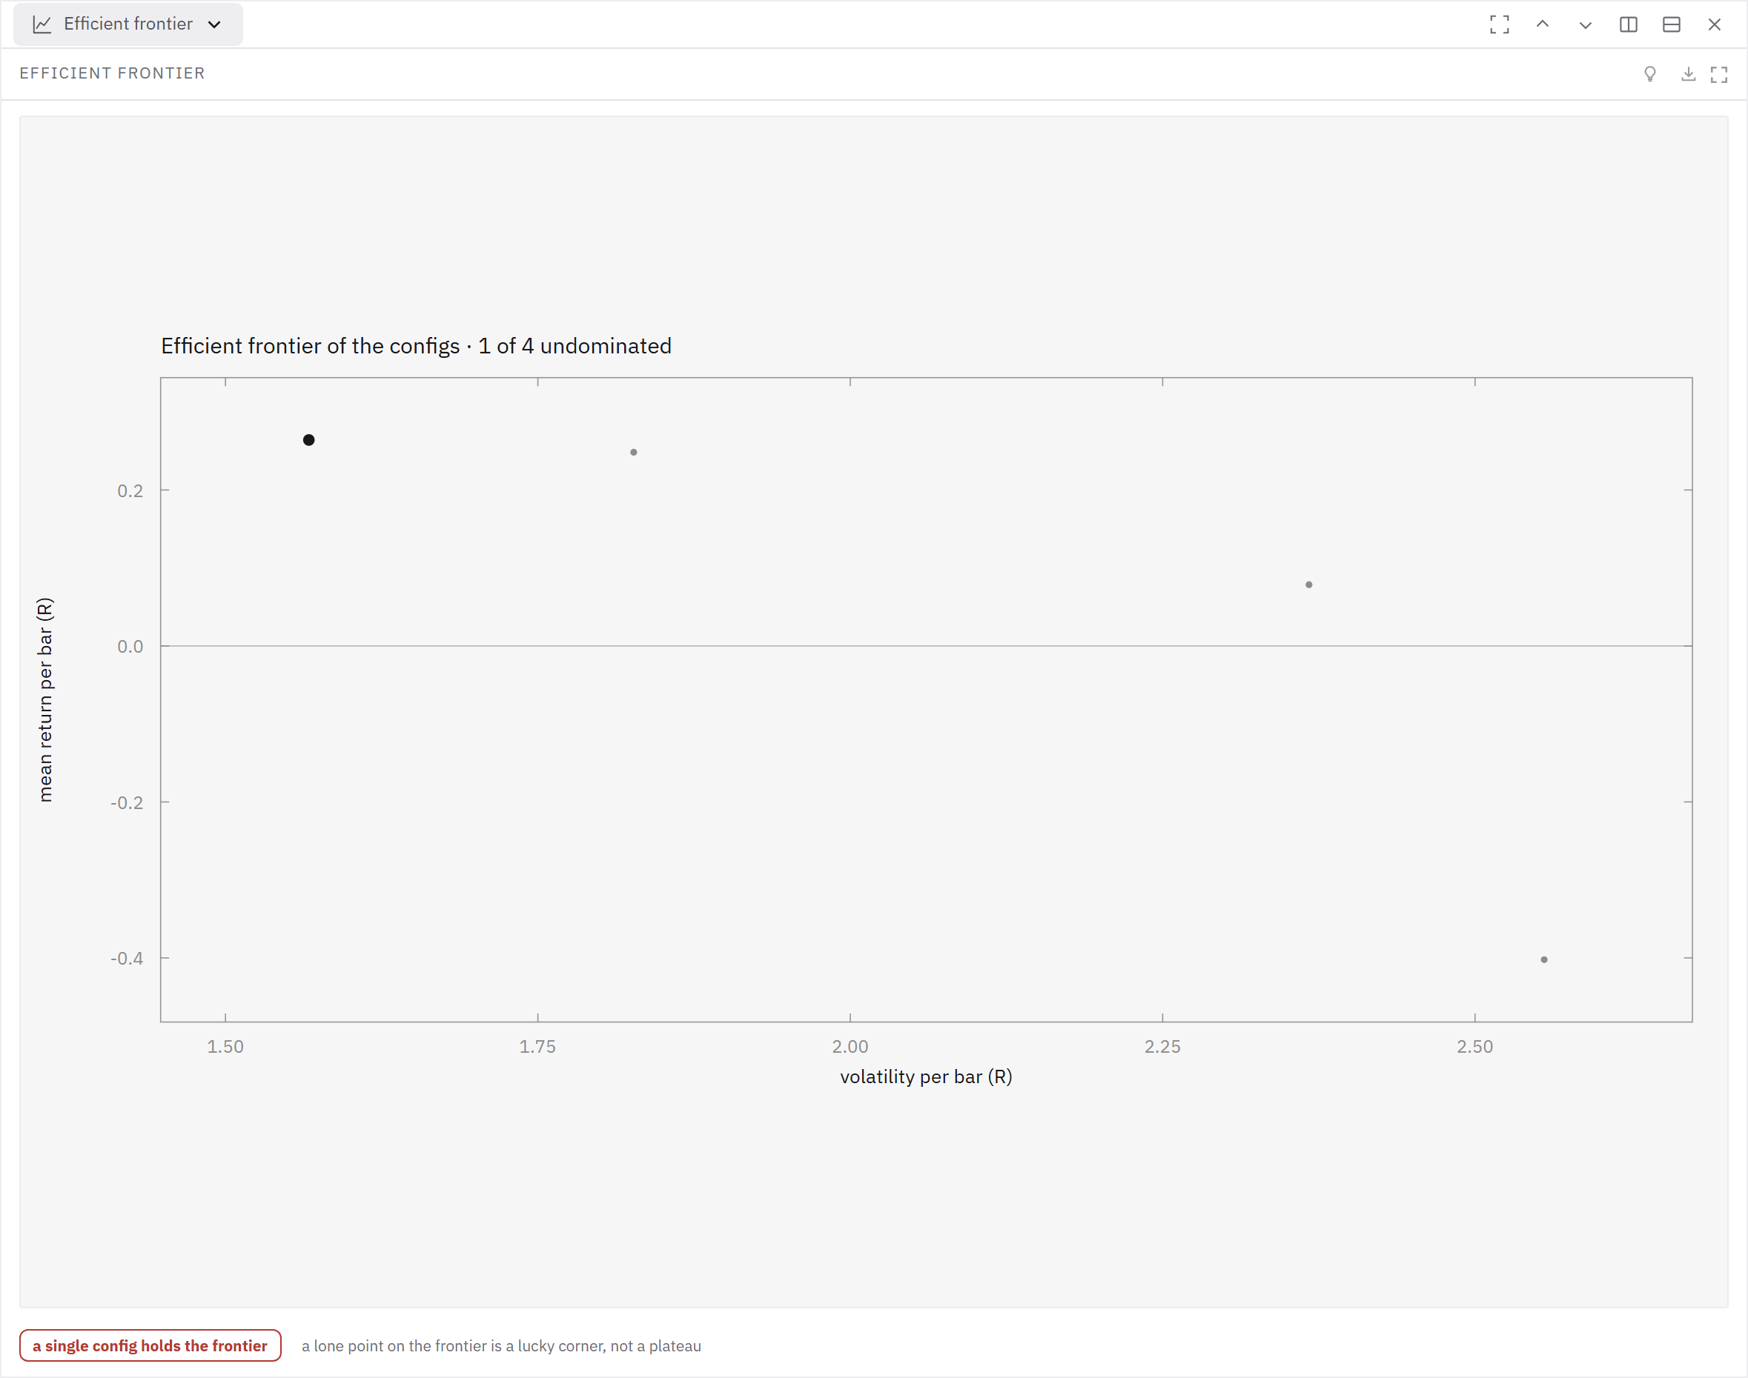Close the Efficient frontier panel
The width and height of the screenshot is (1748, 1378).
1714,24
